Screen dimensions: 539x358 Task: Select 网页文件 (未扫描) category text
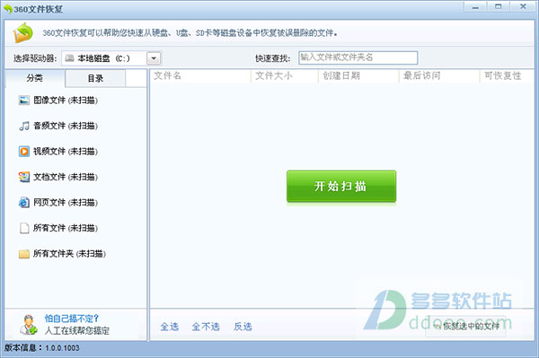(x=66, y=203)
